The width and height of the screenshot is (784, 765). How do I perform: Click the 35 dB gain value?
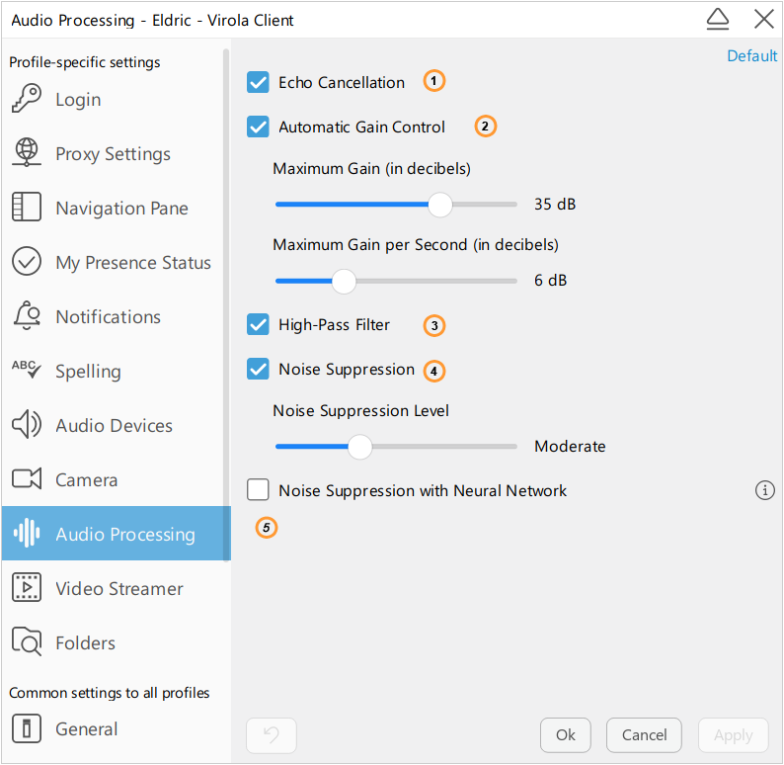[555, 205]
